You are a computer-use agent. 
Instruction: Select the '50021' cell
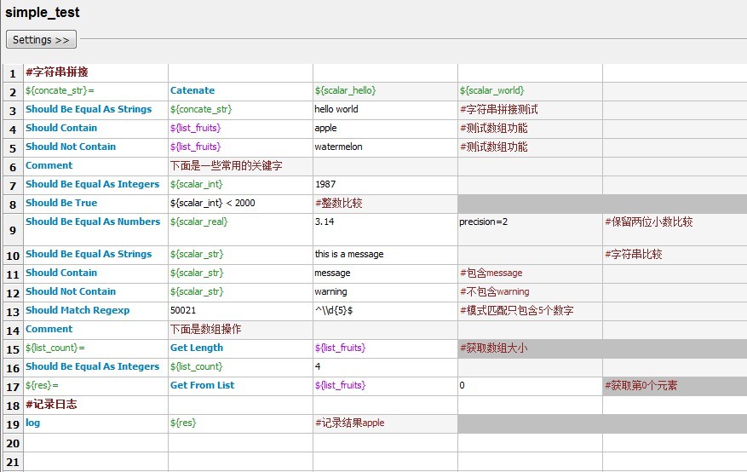pyautogui.click(x=240, y=311)
